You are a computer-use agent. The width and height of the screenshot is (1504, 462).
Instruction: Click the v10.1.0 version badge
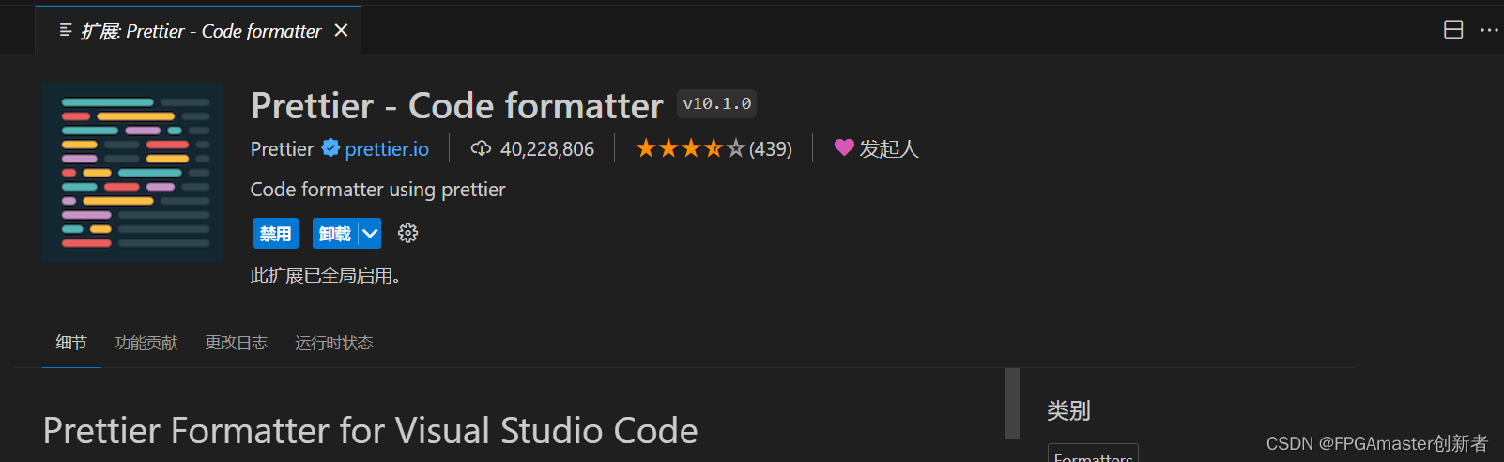tap(717, 103)
